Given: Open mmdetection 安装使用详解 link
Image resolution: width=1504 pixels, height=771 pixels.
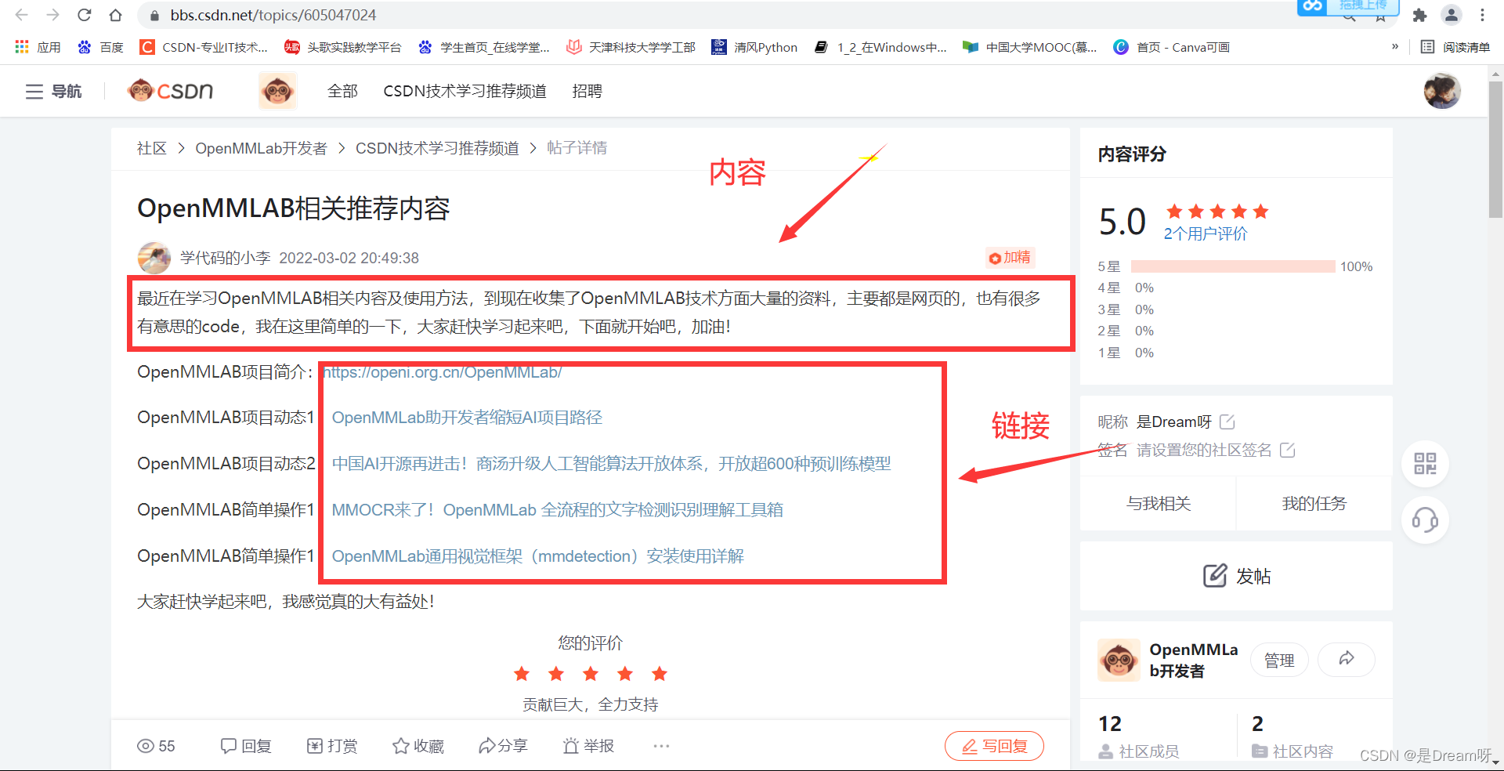Looking at the screenshot, I should coord(537,556).
